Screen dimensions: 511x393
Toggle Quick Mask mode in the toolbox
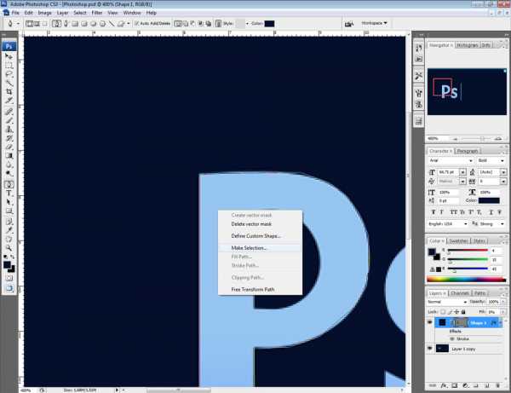pos(9,278)
